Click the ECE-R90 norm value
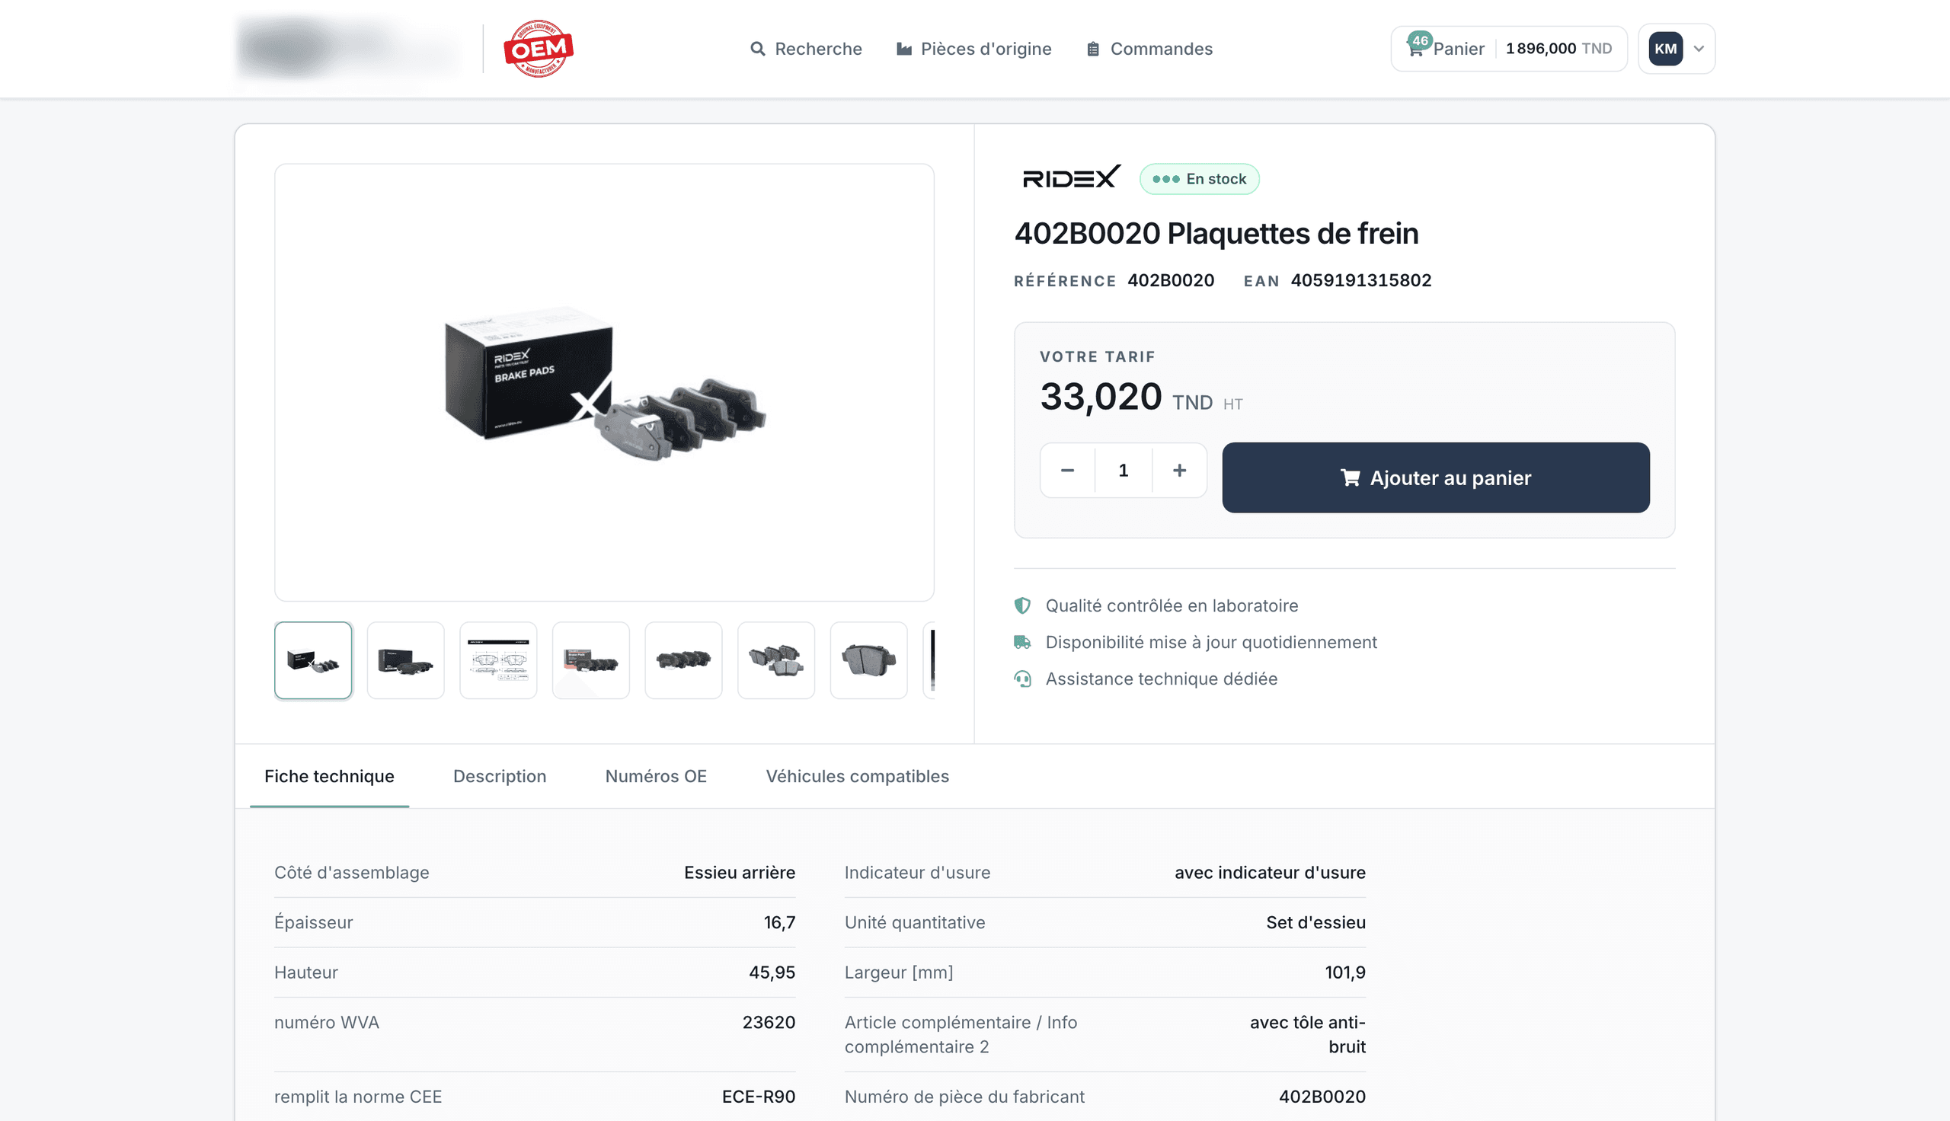Screen dimensions: 1950x1121 [x=758, y=1097]
